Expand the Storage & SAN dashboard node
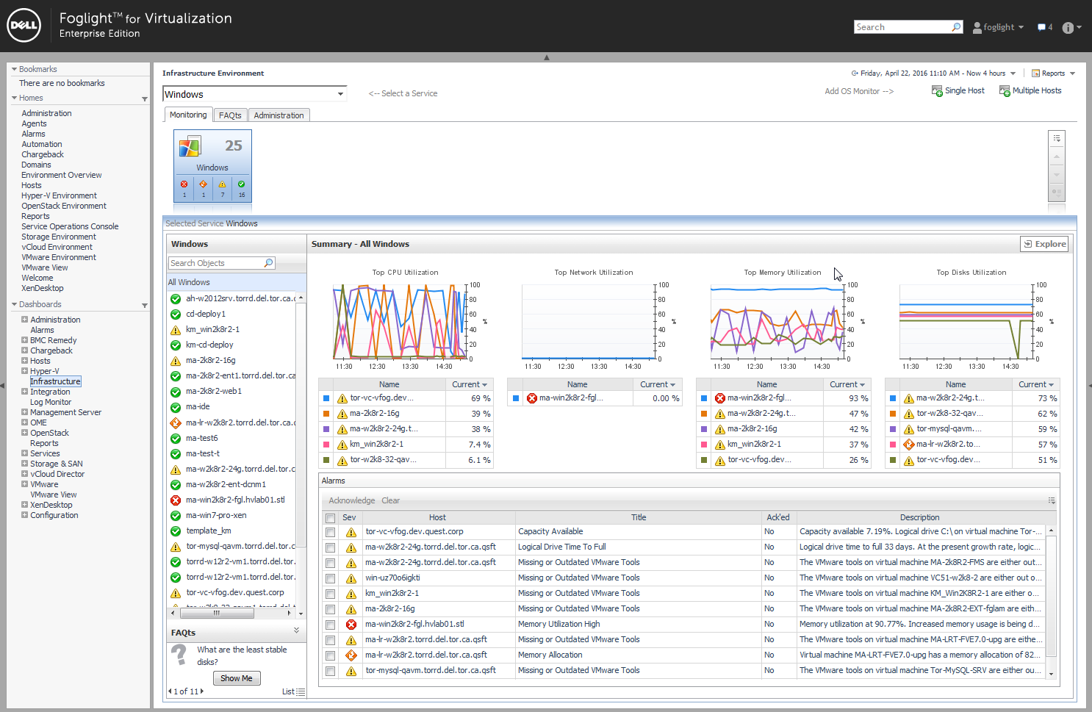Screen dimensions: 1092x712 24,464
